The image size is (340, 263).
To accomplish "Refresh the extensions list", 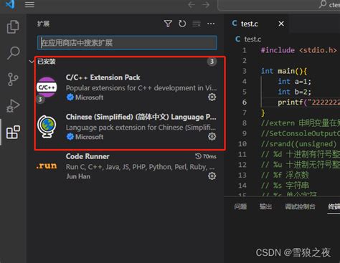I will (x=182, y=24).
